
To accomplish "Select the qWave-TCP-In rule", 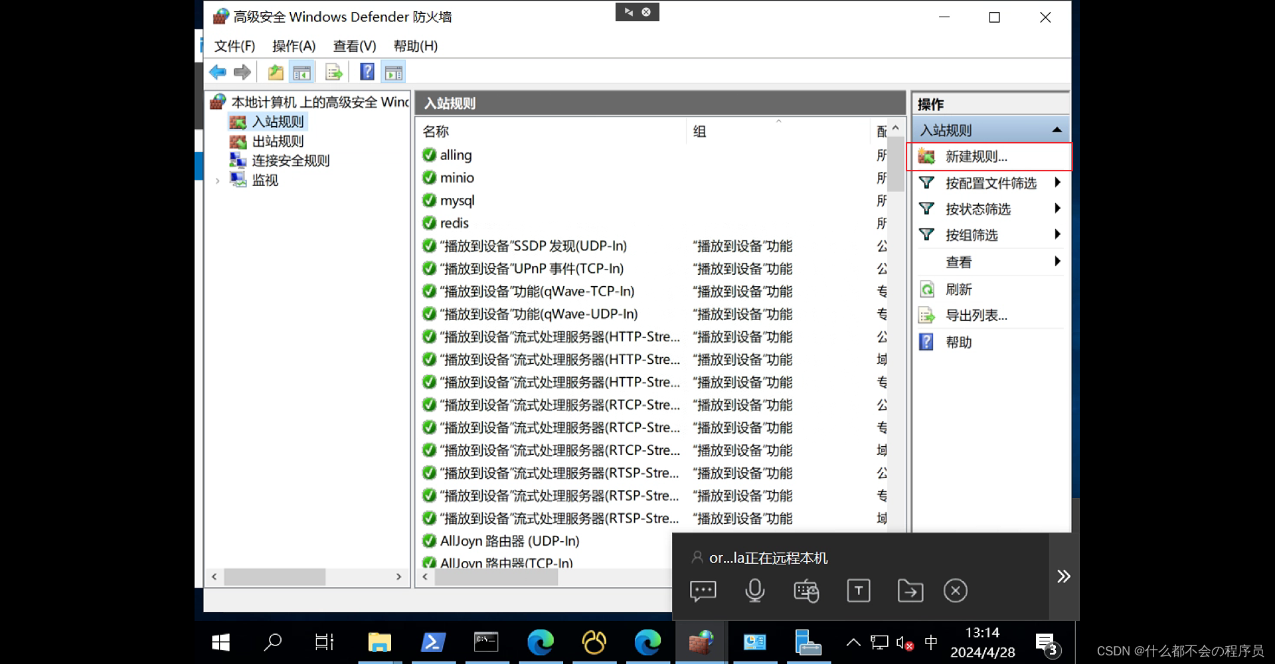I will point(537,291).
